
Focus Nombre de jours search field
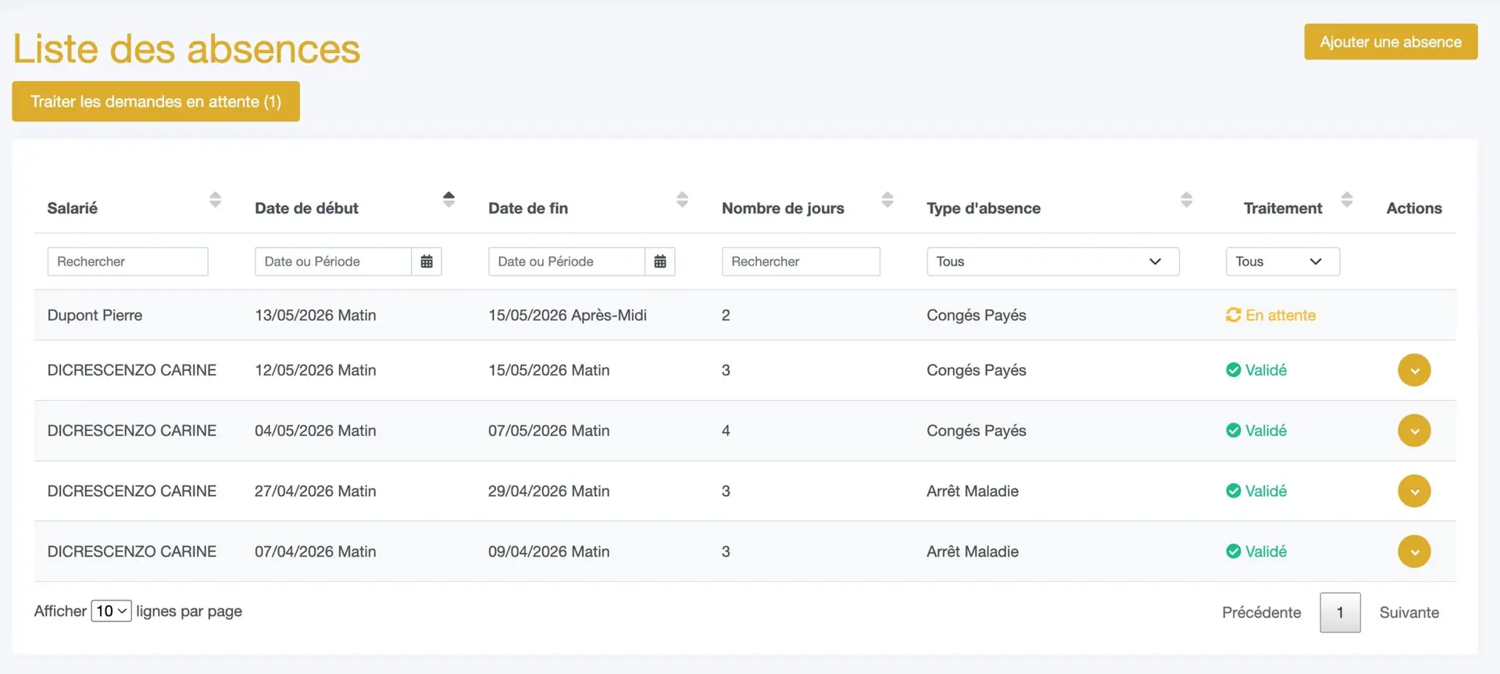(x=801, y=262)
